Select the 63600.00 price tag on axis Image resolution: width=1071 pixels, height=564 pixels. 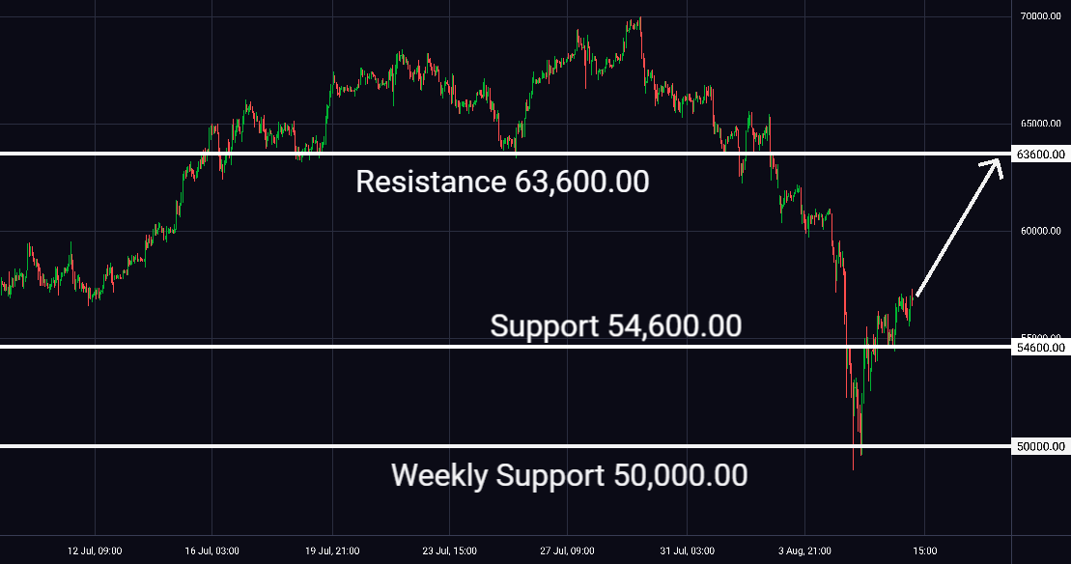pos(1040,155)
